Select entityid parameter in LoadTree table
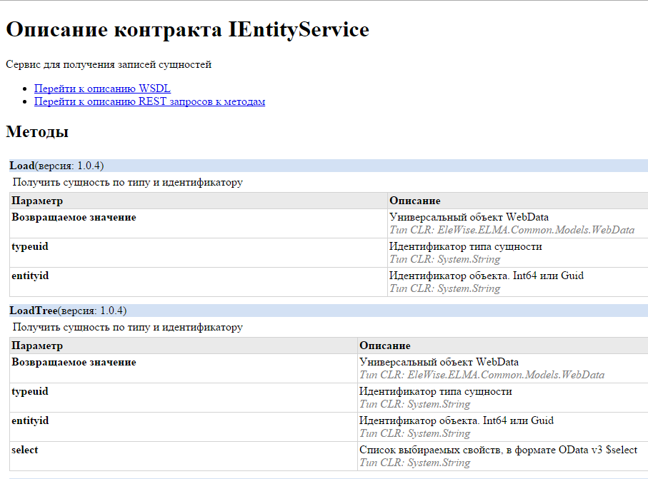This screenshot has height=479, width=648. 30,420
